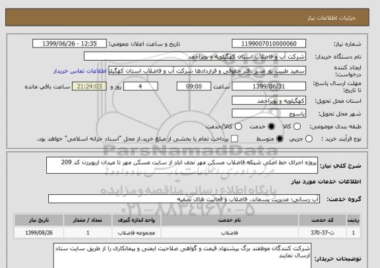
Task: Click the buyer notes text area
Action: pyautogui.click(x=182, y=256)
